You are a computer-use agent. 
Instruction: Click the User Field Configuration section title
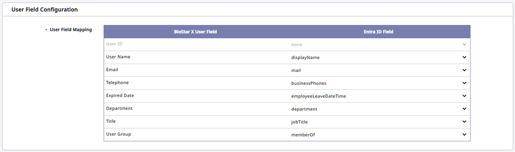(x=45, y=10)
